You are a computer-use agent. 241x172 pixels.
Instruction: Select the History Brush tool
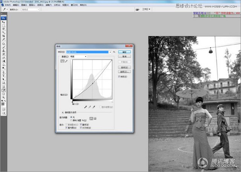[3, 54]
